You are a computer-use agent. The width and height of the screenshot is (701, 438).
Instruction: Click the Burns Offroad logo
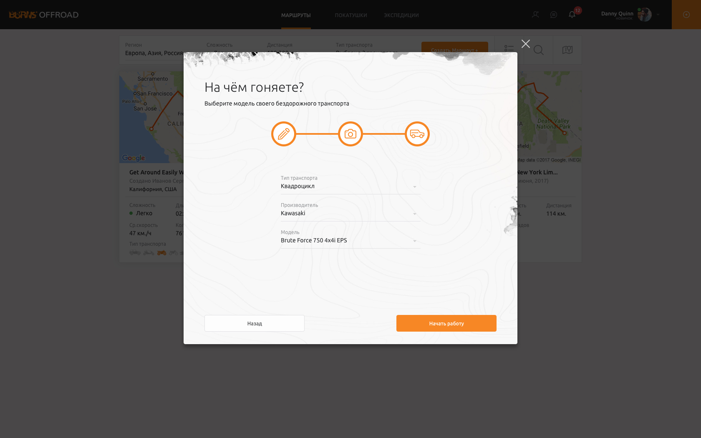tap(44, 15)
